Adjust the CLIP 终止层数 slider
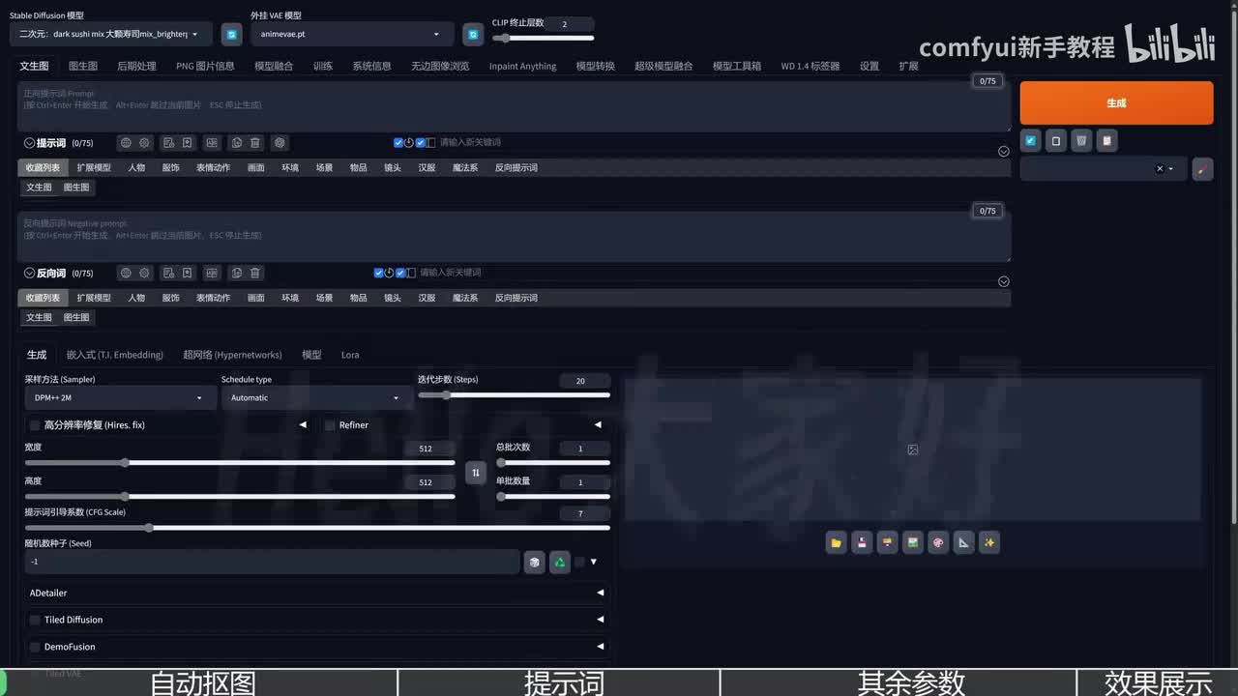 544,38
